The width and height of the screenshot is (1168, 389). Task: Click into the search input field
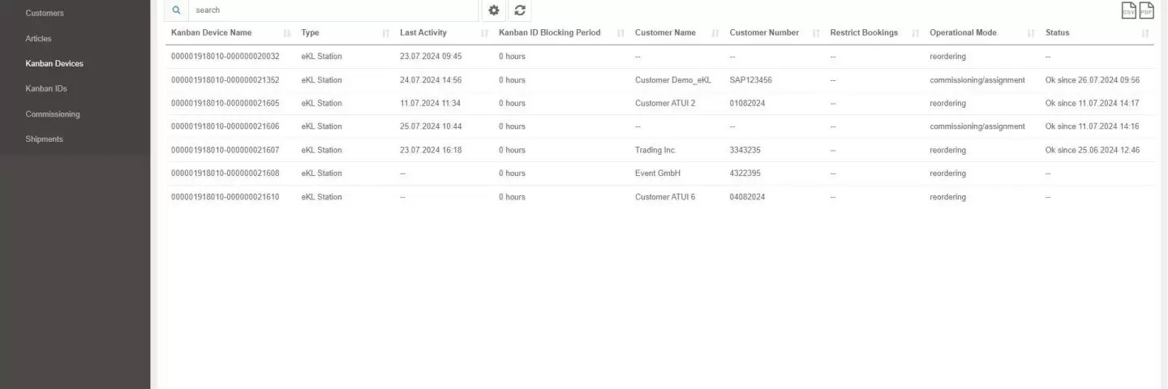(x=333, y=10)
